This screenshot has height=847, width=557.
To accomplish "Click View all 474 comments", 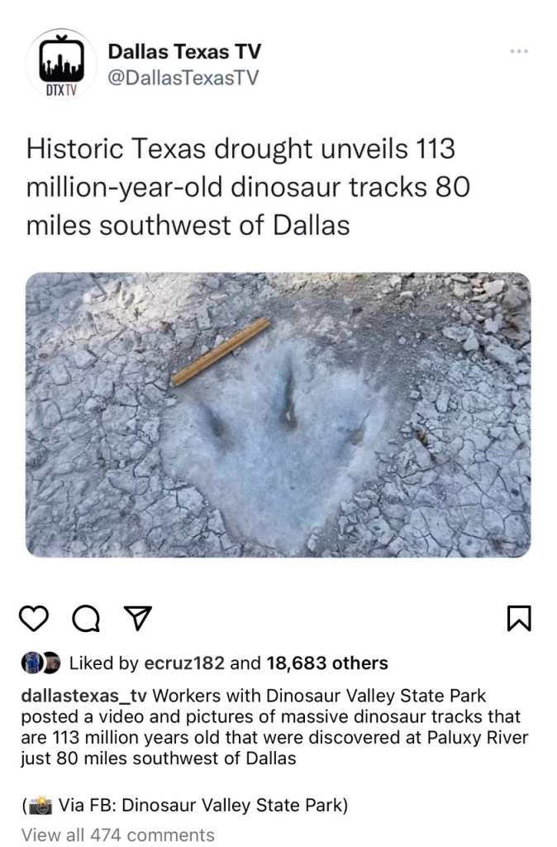I will [x=118, y=835].
